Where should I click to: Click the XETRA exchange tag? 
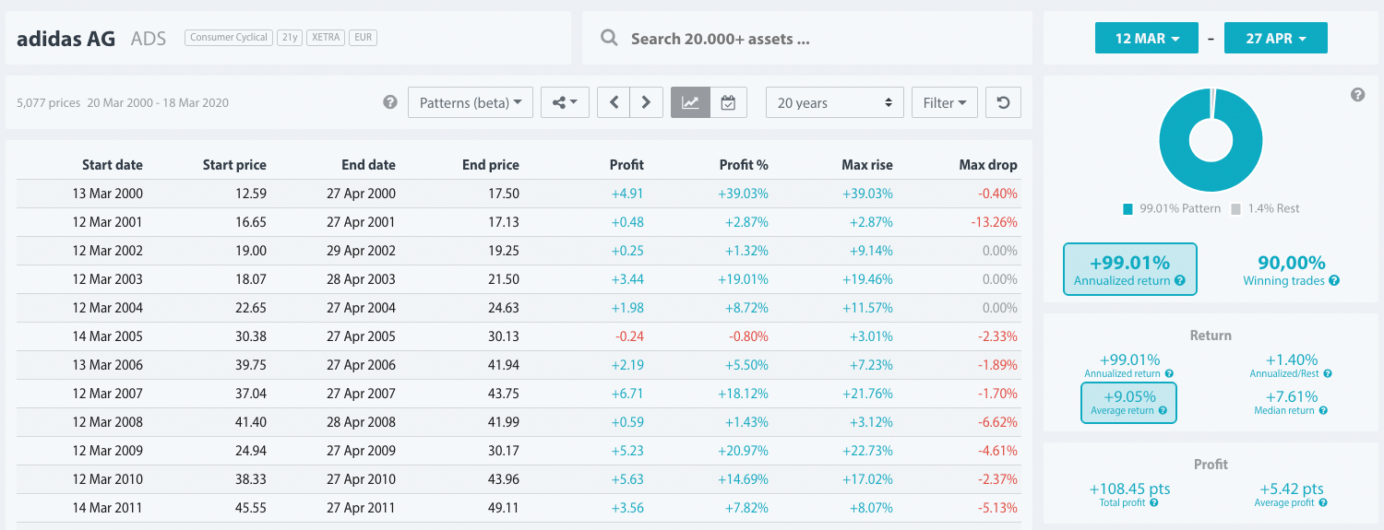point(326,38)
